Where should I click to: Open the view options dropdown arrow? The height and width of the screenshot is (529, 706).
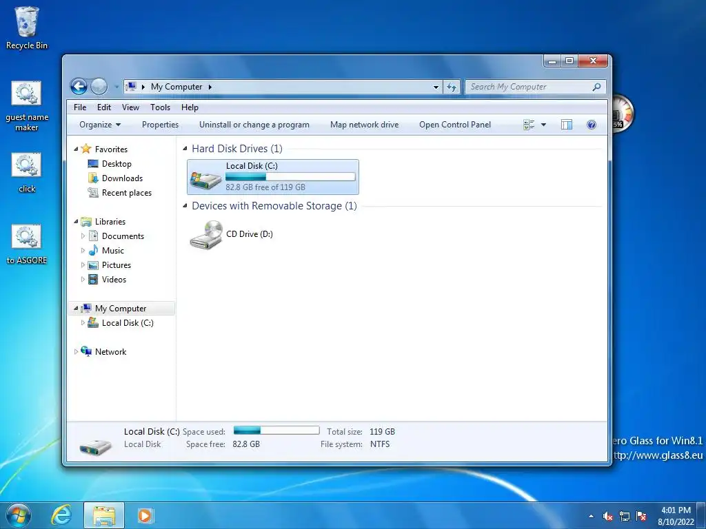click(543, 125)
